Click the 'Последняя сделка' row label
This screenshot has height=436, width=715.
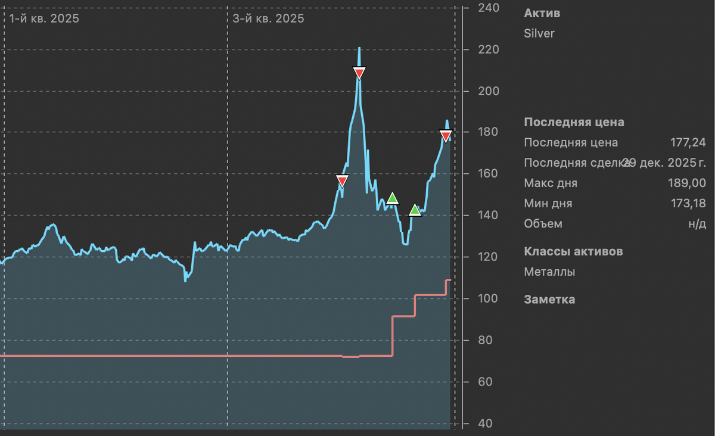click(577, 163)
